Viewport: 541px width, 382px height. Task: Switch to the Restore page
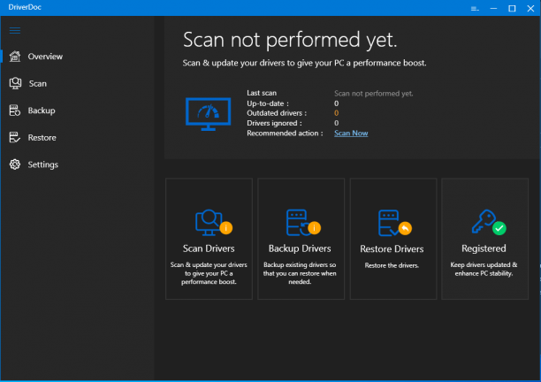click(x=42, y=137)
